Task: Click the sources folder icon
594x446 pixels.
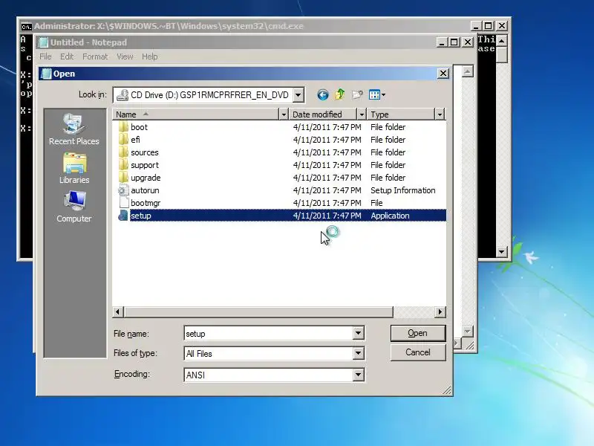Action: click(x=123, y=152)
